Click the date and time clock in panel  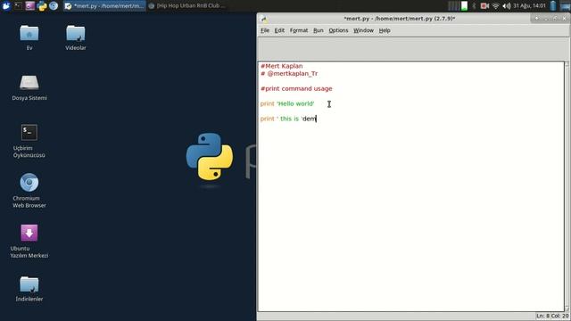529,6
